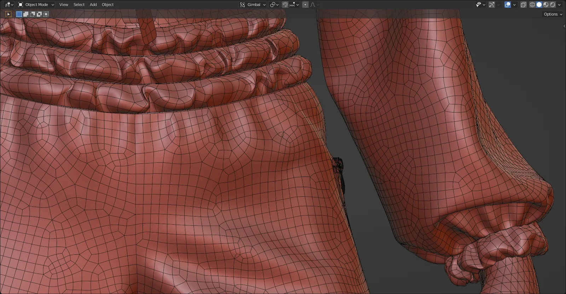Toggle viewport gizmos display
This screenshot has width=566, height=294.
click(x=492, y=5)
